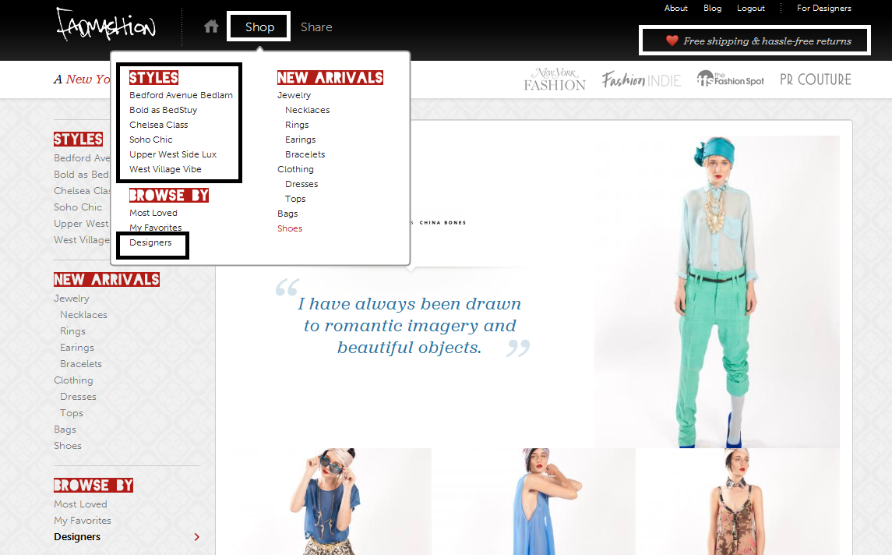This screenshot has height=555, width=892.
Task: Click Bags in left sidebar
Action: (x=65, y=430)
